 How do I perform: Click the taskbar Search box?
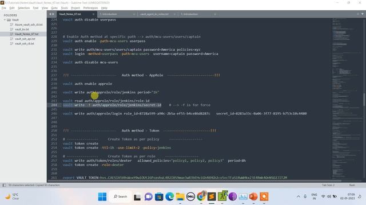[x=121, y=196]
